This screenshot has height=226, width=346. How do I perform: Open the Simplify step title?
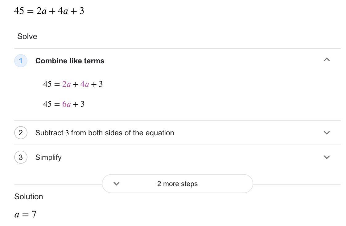(x=48, y=157)
